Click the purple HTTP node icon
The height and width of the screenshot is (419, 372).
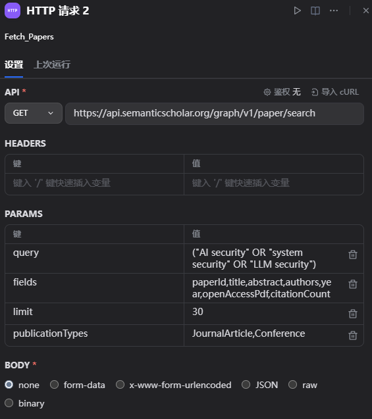coord(13,11)
